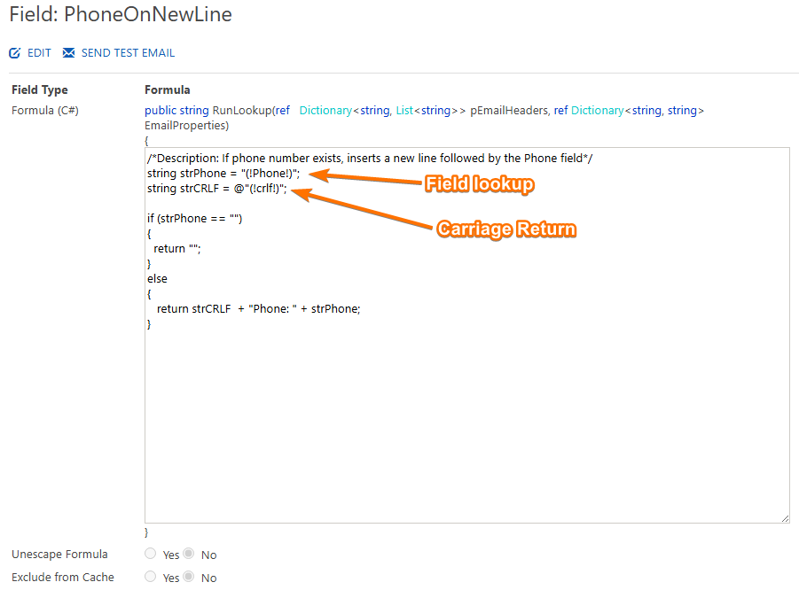
Task: Click the Field: PhoneOnNewLine heading
Action: coord(121,15)
